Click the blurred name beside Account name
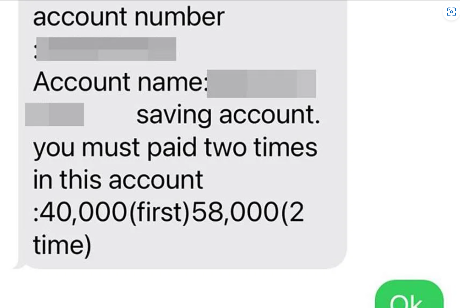The width and height of the screenshot is (460, 308). [x=262, y=84]
